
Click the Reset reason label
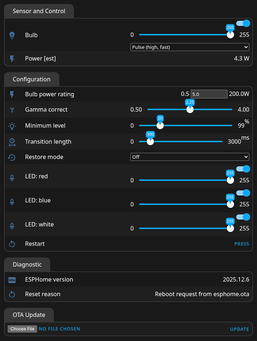43,294
